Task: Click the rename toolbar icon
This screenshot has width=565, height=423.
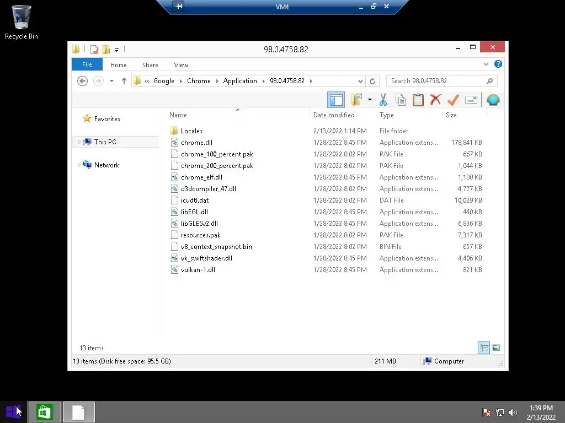Action: 471,100
